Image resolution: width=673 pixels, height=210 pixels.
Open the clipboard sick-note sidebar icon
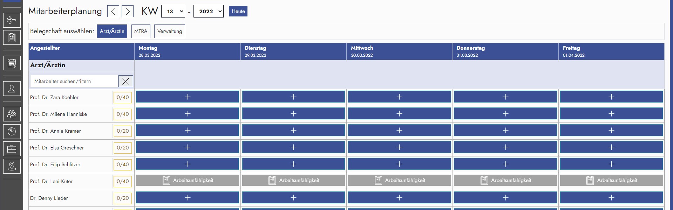point(12,37)
